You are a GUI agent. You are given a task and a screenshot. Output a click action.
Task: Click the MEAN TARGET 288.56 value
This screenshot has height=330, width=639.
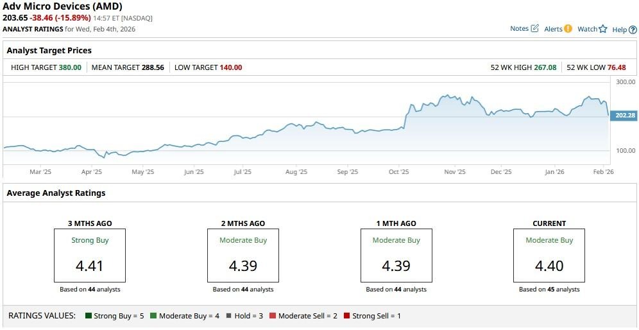tap(153, 67)
